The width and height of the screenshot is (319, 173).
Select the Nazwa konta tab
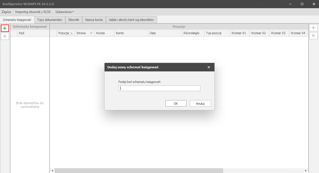(94, 20)
